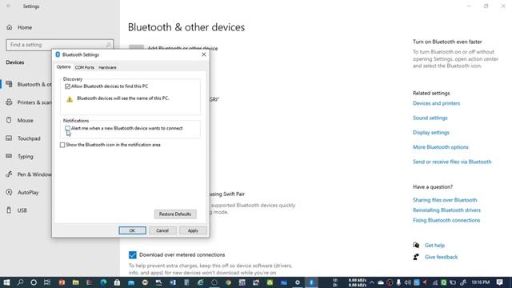The height and width of the screenshot is (288, 512).
Task: Uncheck Allow Bluetooth devices to find this PC
Action: coord(67,86)
